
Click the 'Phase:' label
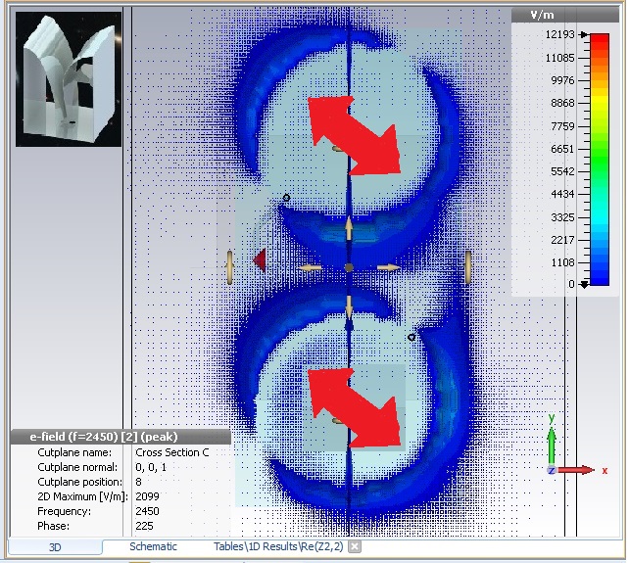pos(53,526)
